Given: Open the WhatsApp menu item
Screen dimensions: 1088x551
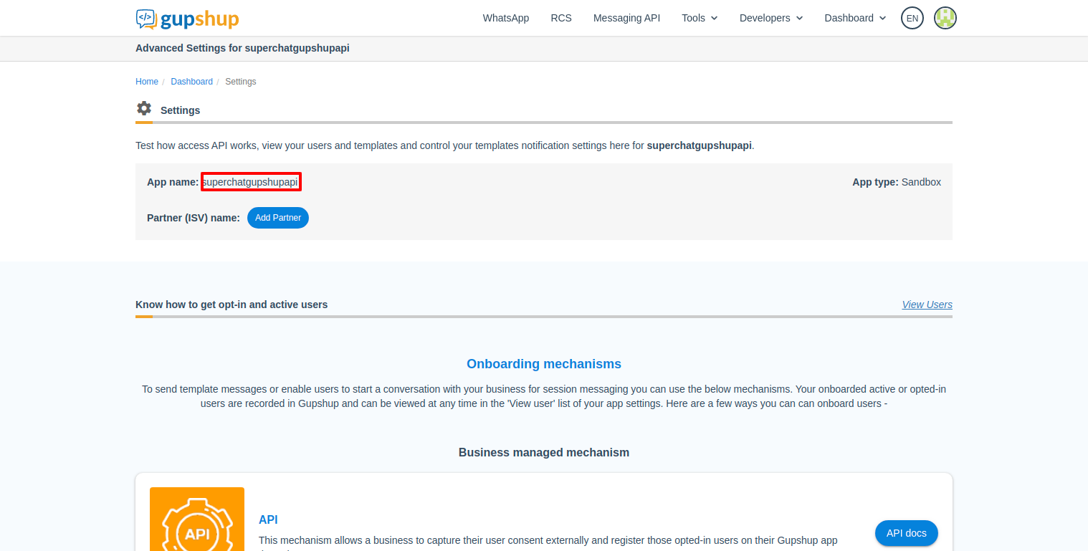Looking at the screenshot, I should pyautogui.click(x=506, y=18).
